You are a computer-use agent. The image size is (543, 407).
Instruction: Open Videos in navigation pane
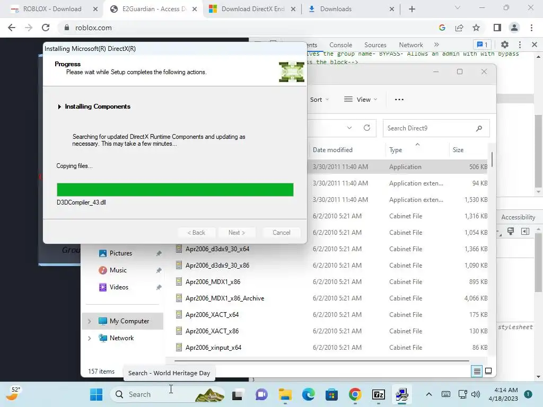coord(119,287)
